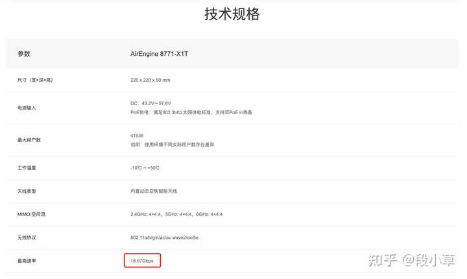
Task: Click the 无线协议 row label
Action: coord(27,237)
